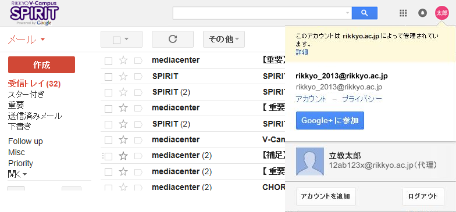Tick the checkbox of first SPIRIT (2) email
456x212 pixels.
108,93
